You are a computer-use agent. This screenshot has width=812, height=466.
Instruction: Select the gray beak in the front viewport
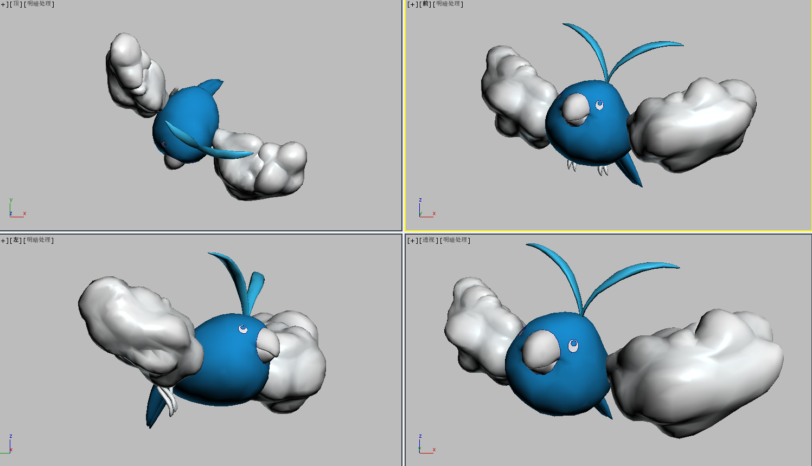coord(576,108)
